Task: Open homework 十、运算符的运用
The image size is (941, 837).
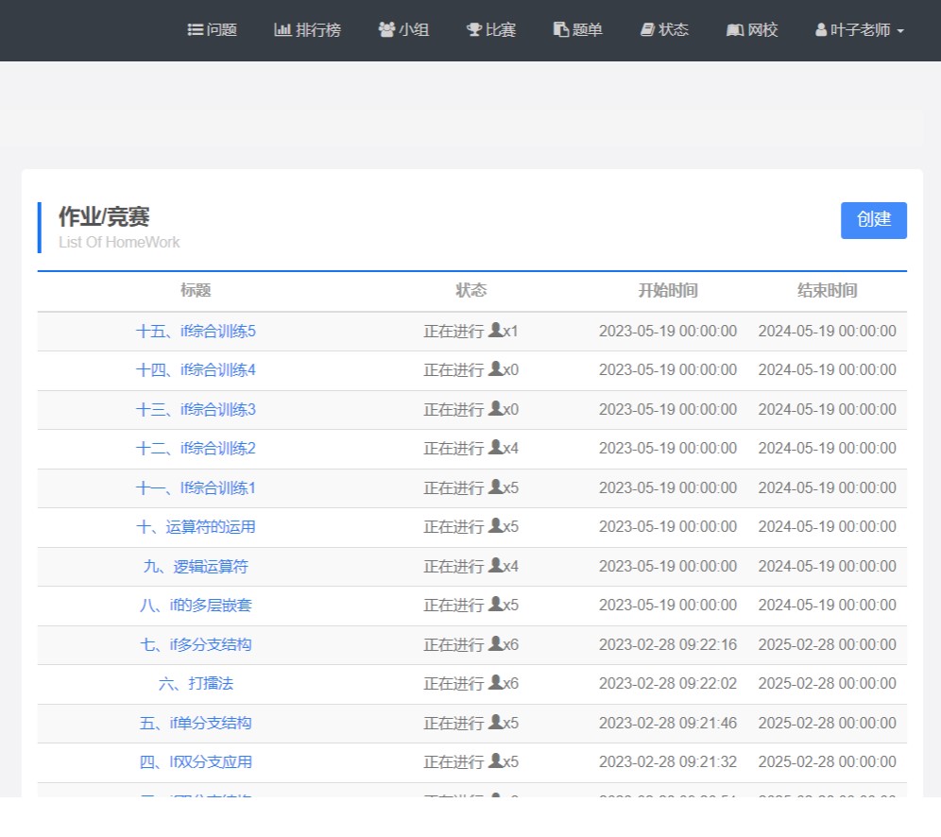Action: click(196, 527)
